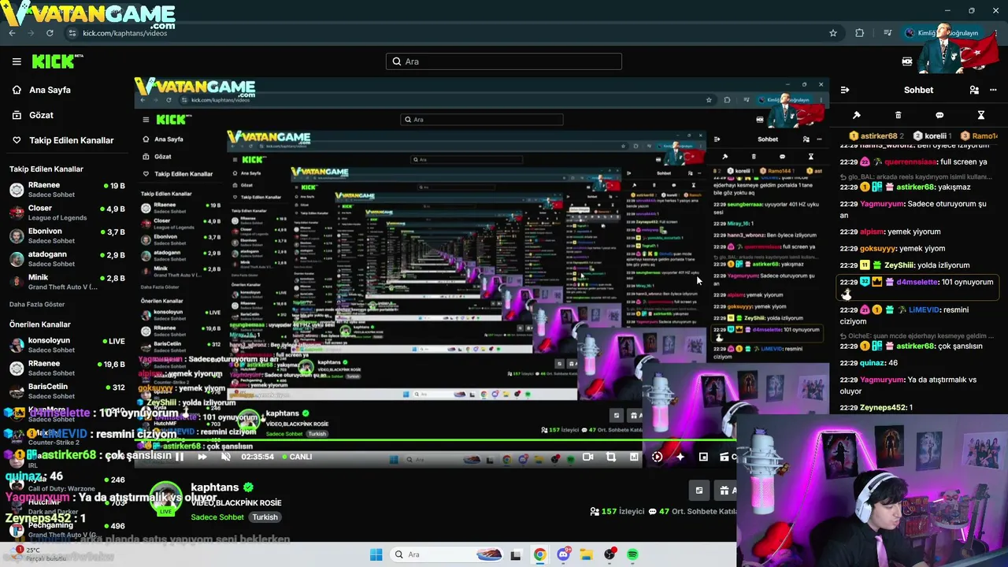Image resolution: width=1008 pixels, height=567 pixels.
Task: Open the atadogann channel in the outermost sidebar
Action: pos(67,258)
